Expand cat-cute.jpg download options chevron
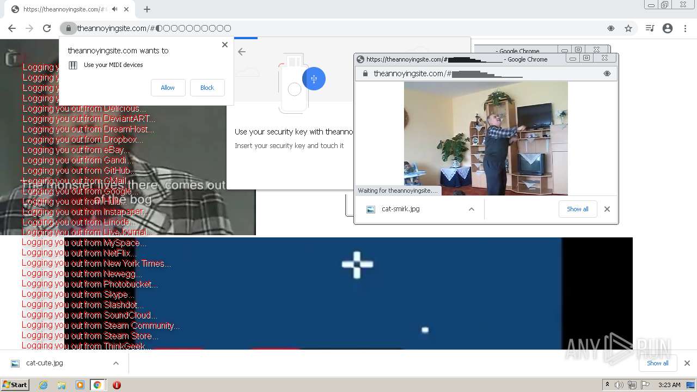The width and height of the screenshot is (697, 392). point(116,363)
